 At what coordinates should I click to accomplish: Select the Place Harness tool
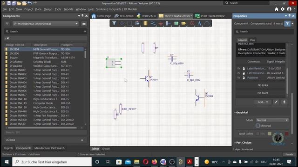click(x=169, y=23)
